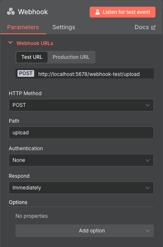Open the Authentication None dropdown
The width and height of the screenshot is (163, 247).
tap(81, 160)
